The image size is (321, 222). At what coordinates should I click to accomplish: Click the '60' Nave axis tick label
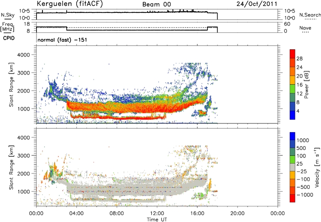(287, 24)
